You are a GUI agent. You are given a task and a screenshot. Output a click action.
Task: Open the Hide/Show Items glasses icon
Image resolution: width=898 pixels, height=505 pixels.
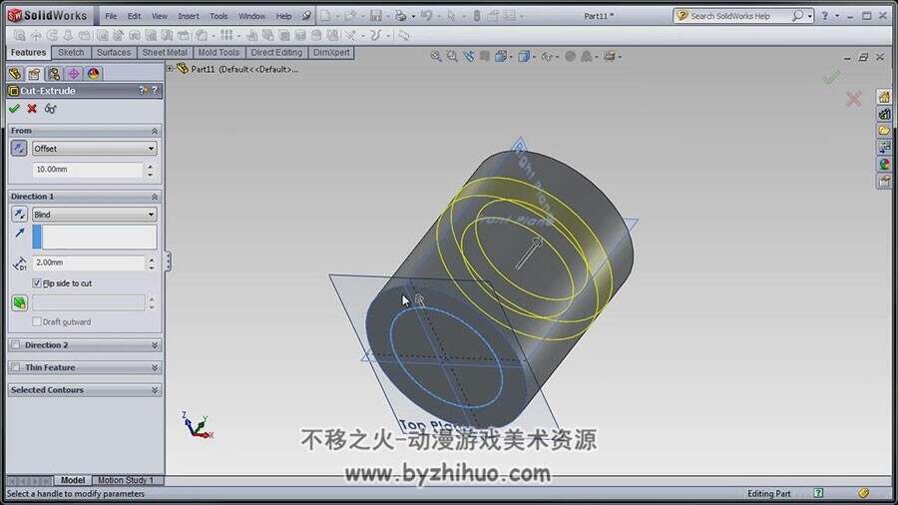[547, 56]
